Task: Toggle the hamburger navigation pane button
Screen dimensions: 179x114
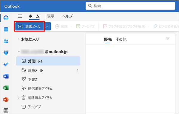Action: click(x=20, y=16)
